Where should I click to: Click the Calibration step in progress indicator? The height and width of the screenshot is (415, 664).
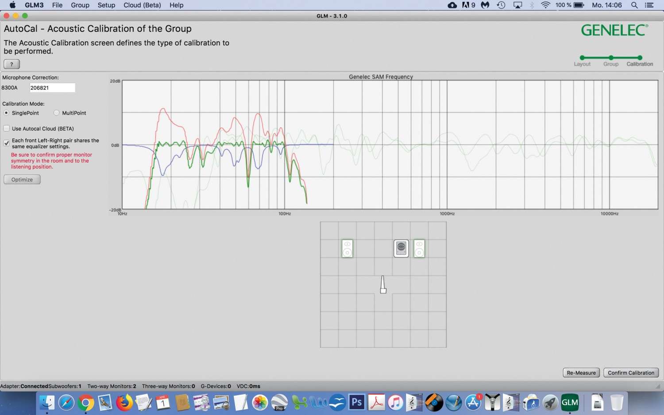click(640, 58)
